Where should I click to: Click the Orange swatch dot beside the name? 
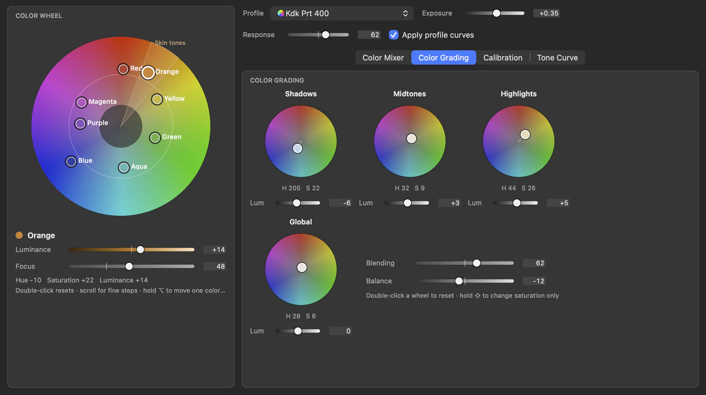19,235
